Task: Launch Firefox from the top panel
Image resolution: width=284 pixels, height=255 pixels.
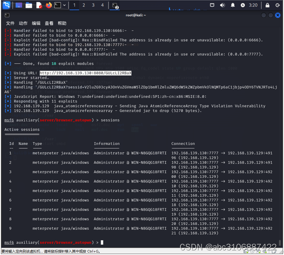Action: (x=48, y=5)
